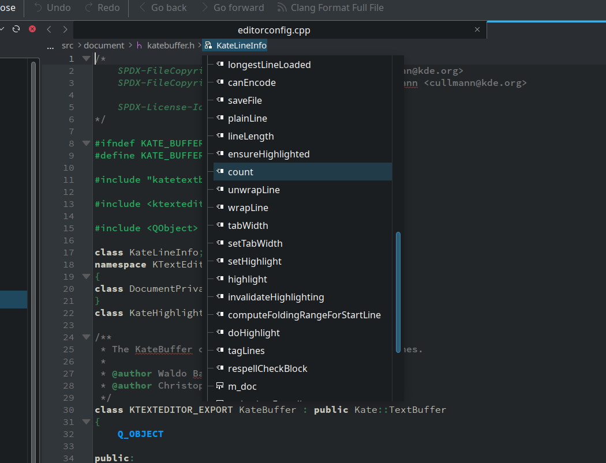The image size is (606, 463).
Task: Select canEncode in the symbol list
Action: pos(302,82)
